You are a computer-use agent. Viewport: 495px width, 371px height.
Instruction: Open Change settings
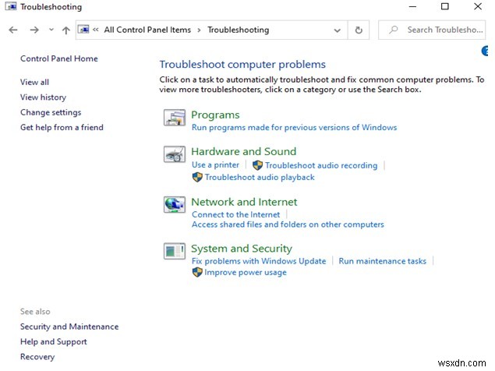click(51, 112)
